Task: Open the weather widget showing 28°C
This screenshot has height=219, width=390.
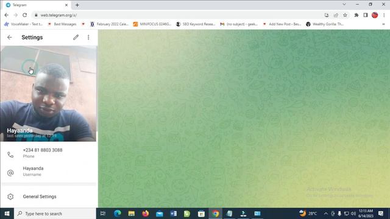Action: pyautogui.click(x=308, y=214)
